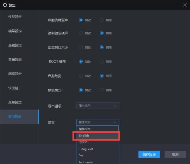Enable 固定窗口大小 with 開啟 radio
190x164 pixels.
[x=80, y=47]
